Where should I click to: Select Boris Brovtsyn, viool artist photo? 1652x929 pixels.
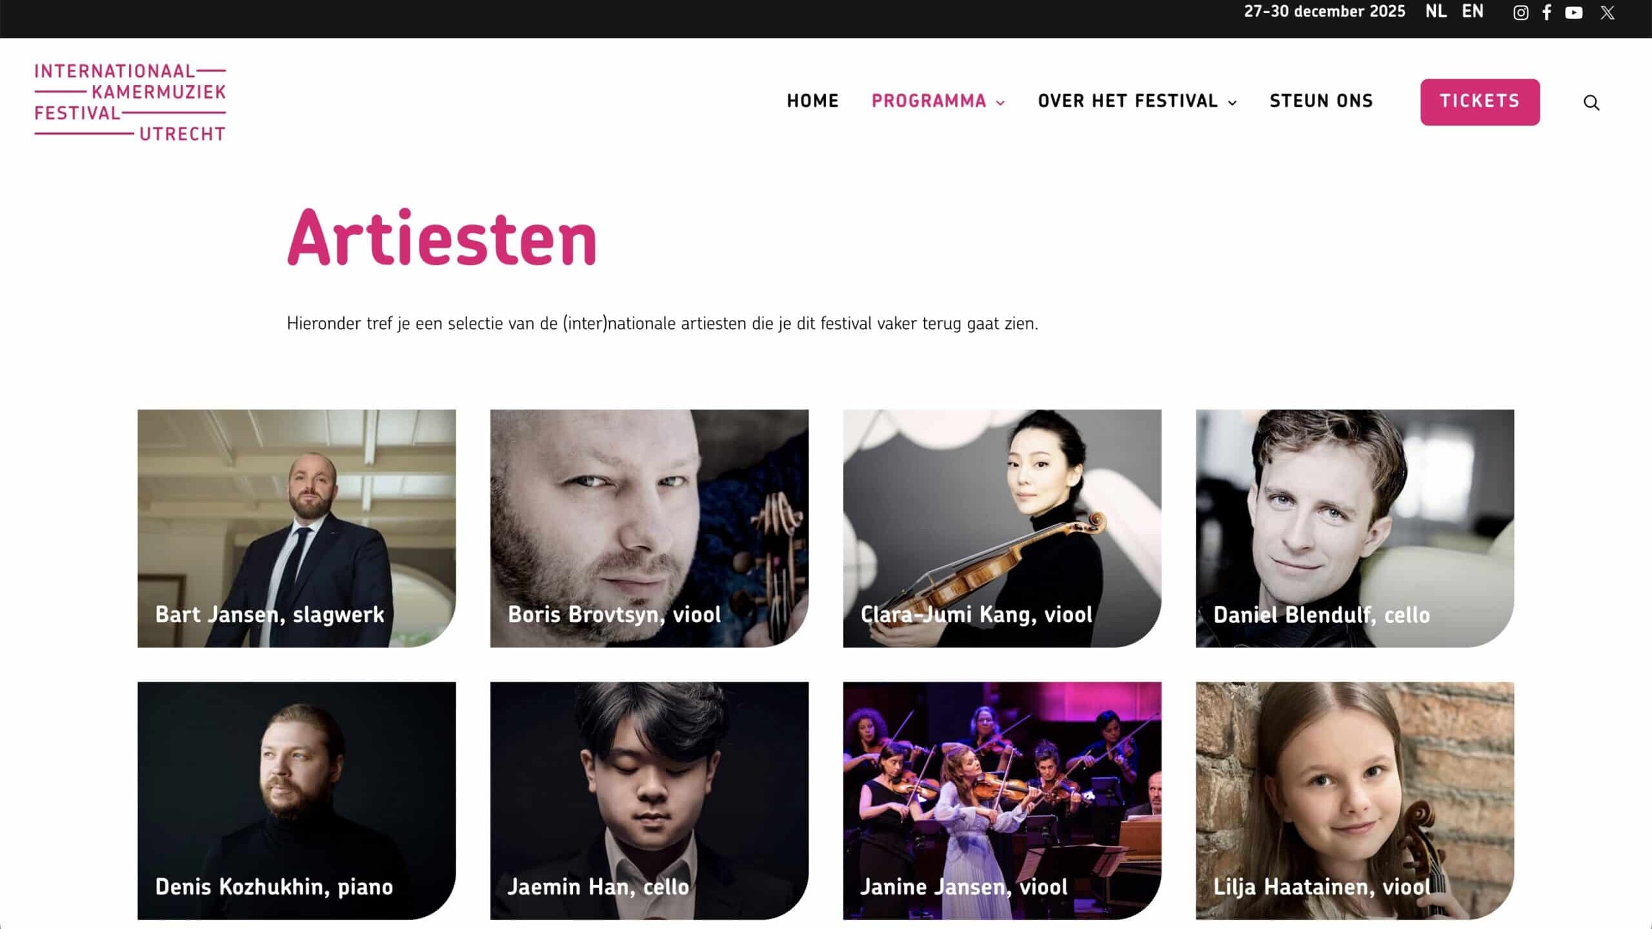[x=649, y=528]
